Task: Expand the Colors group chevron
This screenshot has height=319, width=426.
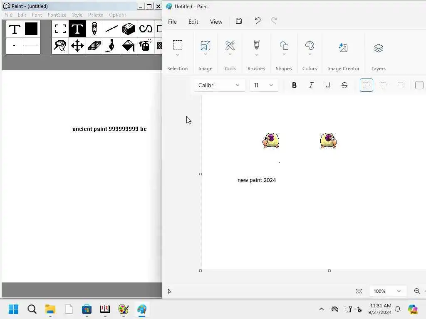Action: click(x=310, y=54)
